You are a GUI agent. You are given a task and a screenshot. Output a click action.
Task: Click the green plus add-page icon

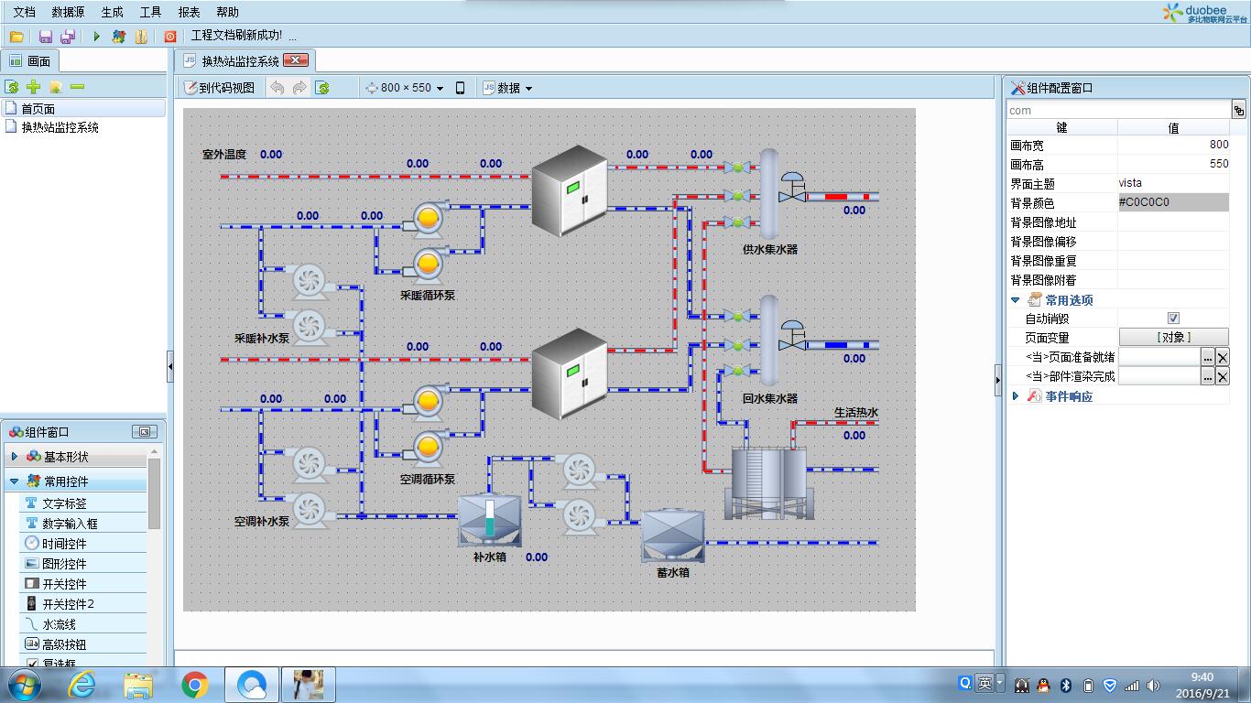tap(34, 87)
